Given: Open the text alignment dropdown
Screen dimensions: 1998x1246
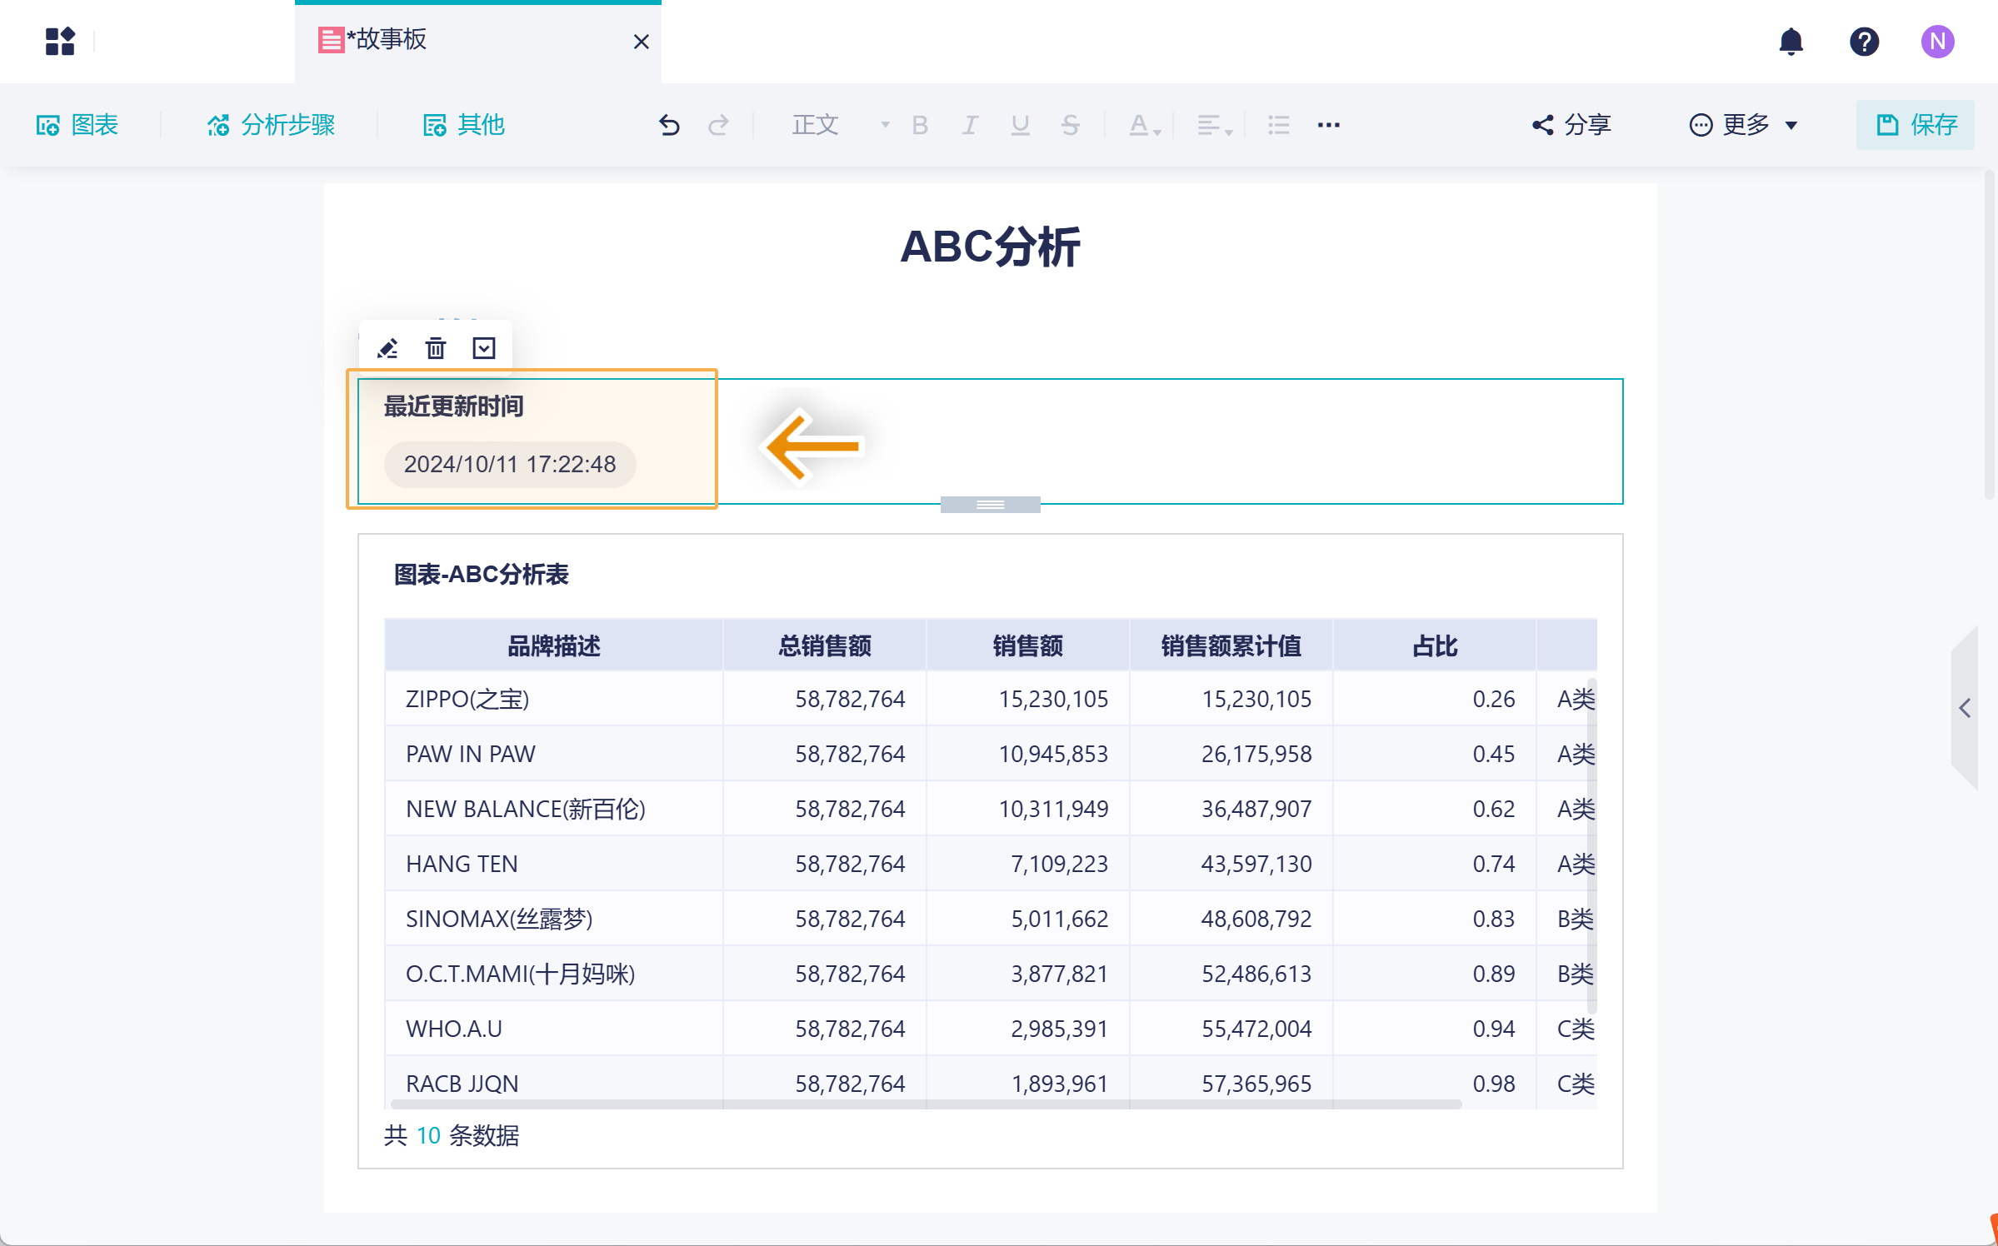Looking at the screenshot, I should click(1214, 125).
